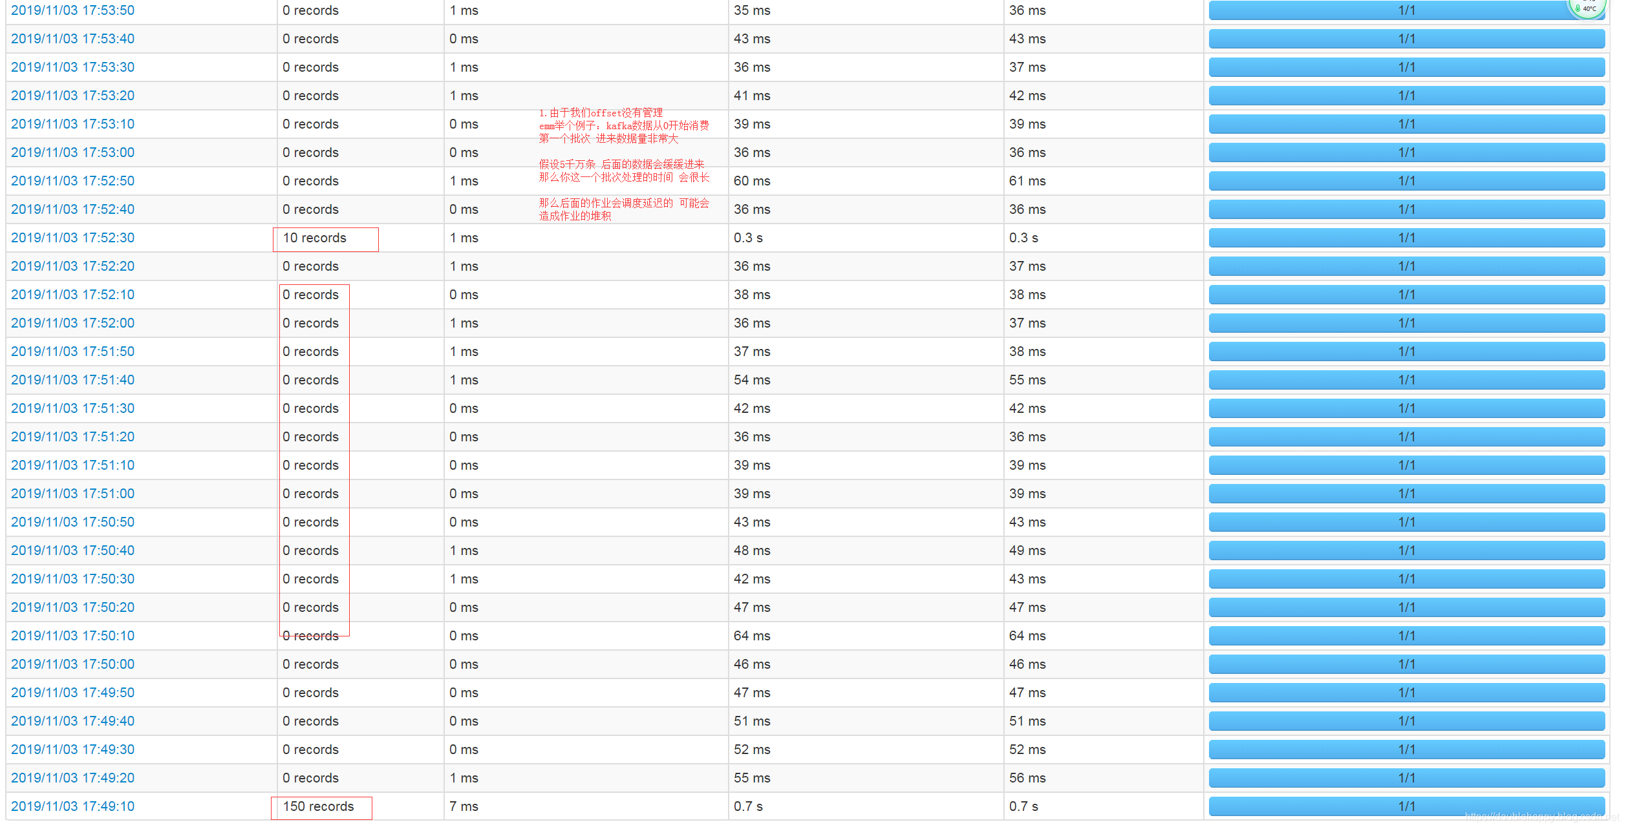Open batch 2019/11/03 17:53:50 link
The height and width of the screenshot is (829, 1626).
coord(72,10)
